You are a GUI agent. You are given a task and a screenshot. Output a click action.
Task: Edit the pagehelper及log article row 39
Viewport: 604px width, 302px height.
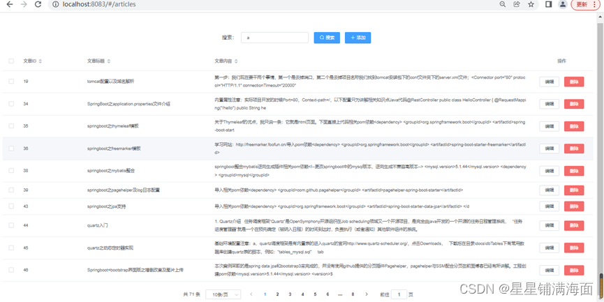pos(550,190)
